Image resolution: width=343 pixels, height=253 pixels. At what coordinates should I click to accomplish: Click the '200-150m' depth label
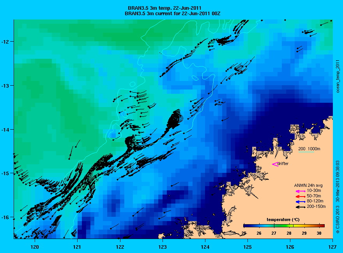tap(316, 206)
